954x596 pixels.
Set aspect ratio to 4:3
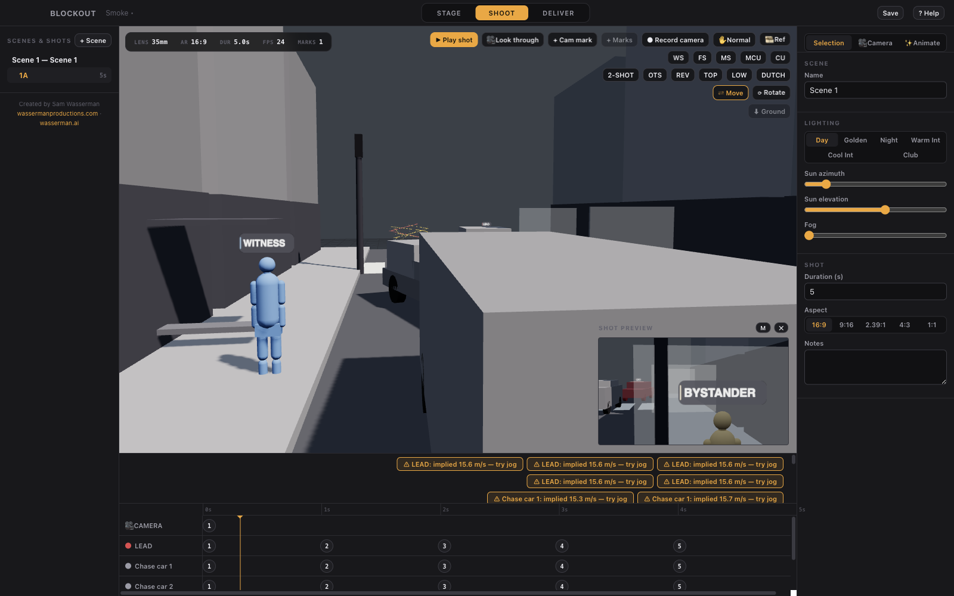[x=905, y=325]
